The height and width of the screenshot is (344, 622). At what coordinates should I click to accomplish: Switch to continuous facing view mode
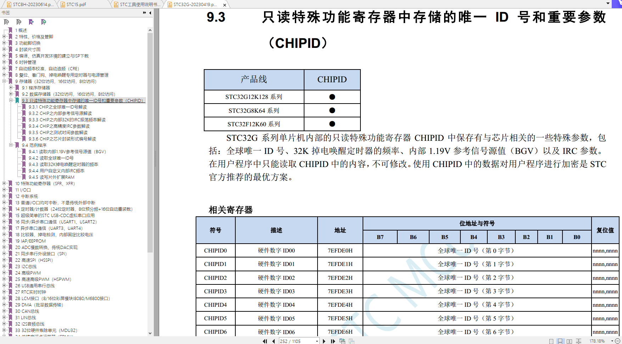(578, 341)
